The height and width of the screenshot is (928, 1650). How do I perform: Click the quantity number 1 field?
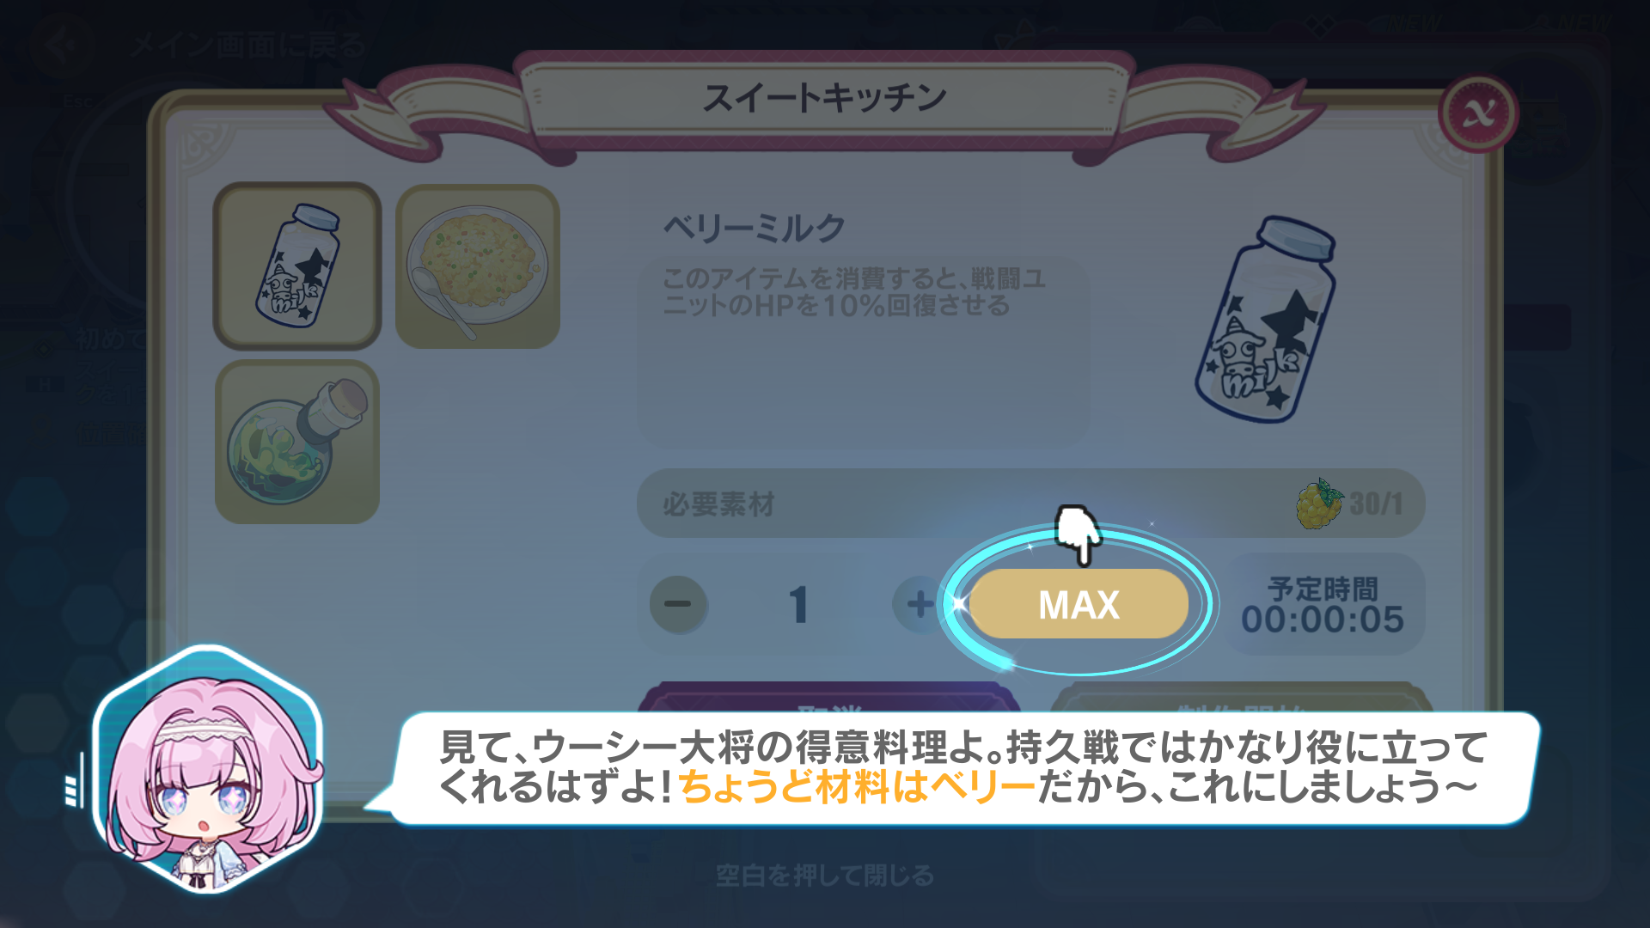click(798, 604)
